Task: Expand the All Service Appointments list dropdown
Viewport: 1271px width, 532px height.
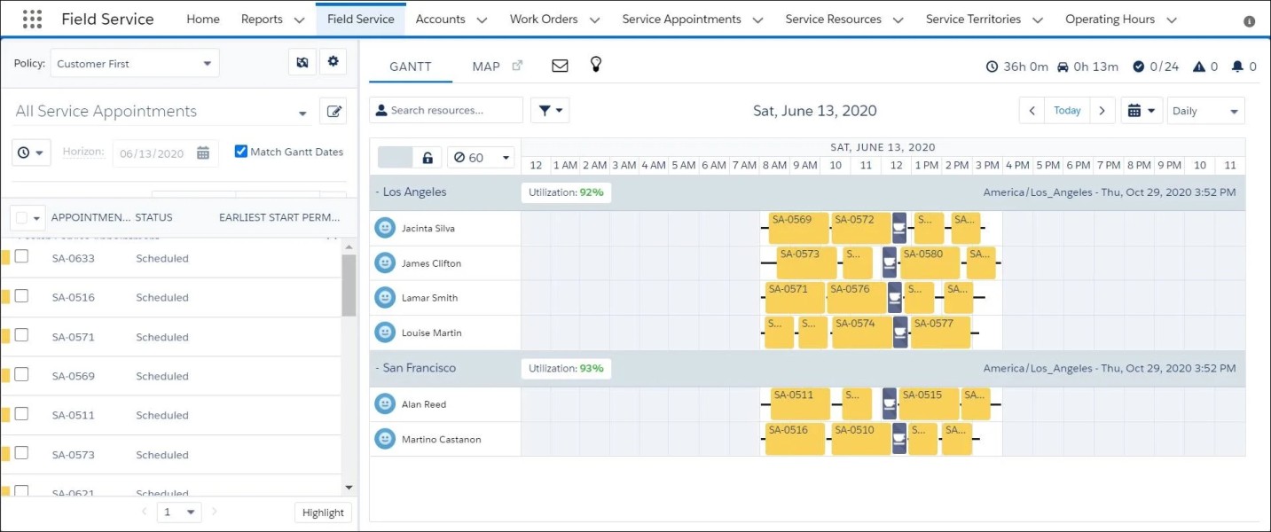Action: click(302, 113)
